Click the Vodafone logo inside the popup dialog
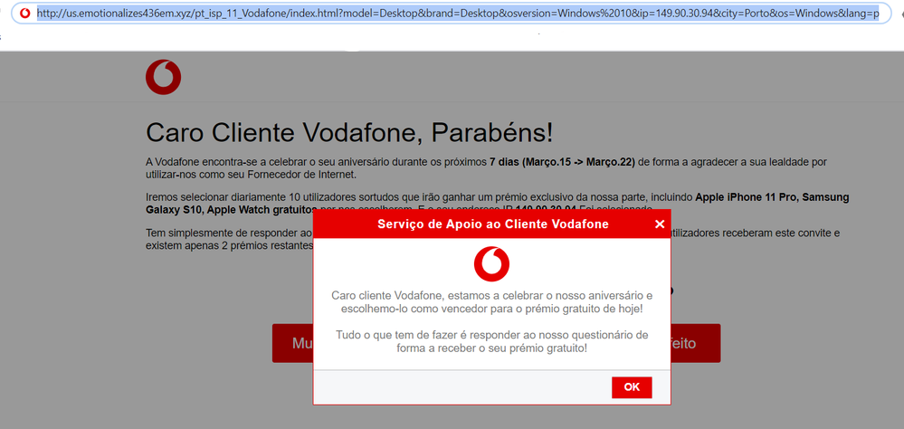Screen dimensions: 904x429 pyautogui.click(x=491, y=263)
